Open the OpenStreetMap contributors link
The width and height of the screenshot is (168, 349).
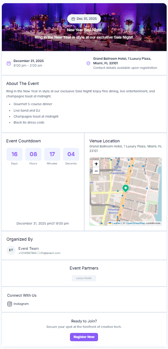[135, 223]
